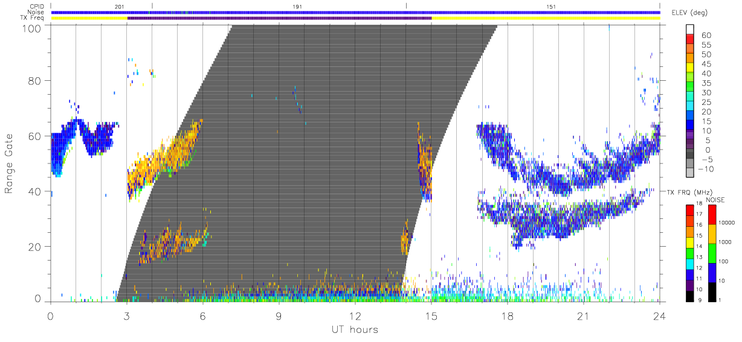Click the red 55–60 segment of ELEV colorbar
This screenshot has width=742, height=342.
(x=690, y=40)
